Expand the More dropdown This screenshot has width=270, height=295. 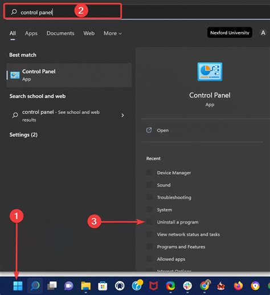113,33
